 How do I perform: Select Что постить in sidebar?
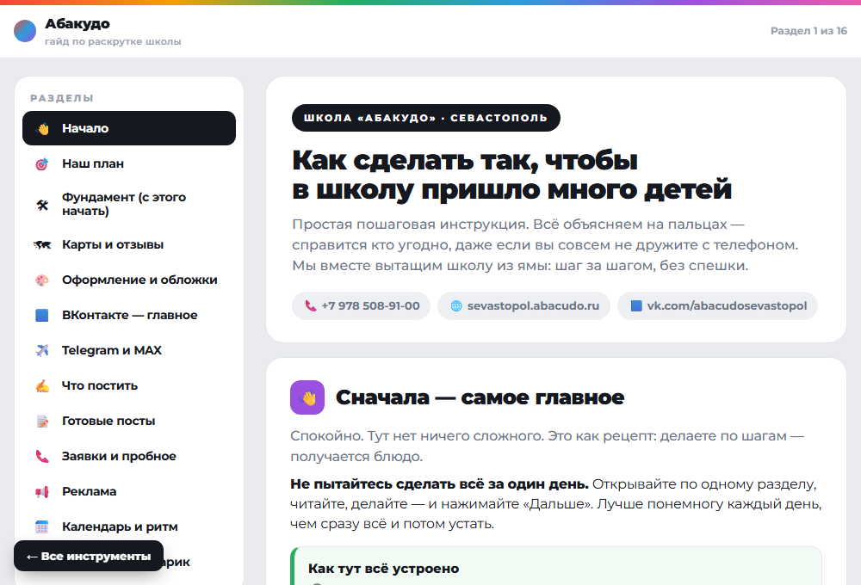pos(129,385)
